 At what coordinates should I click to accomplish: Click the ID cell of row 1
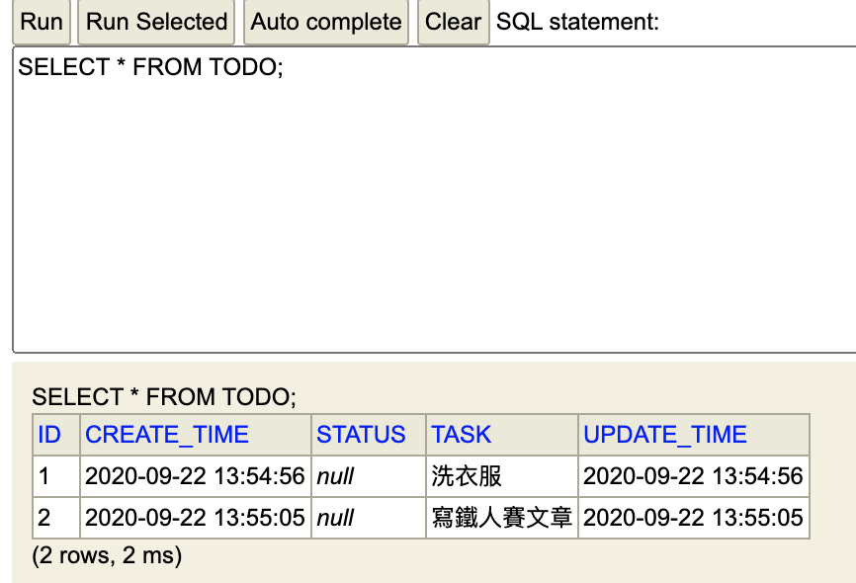(56, 476)
